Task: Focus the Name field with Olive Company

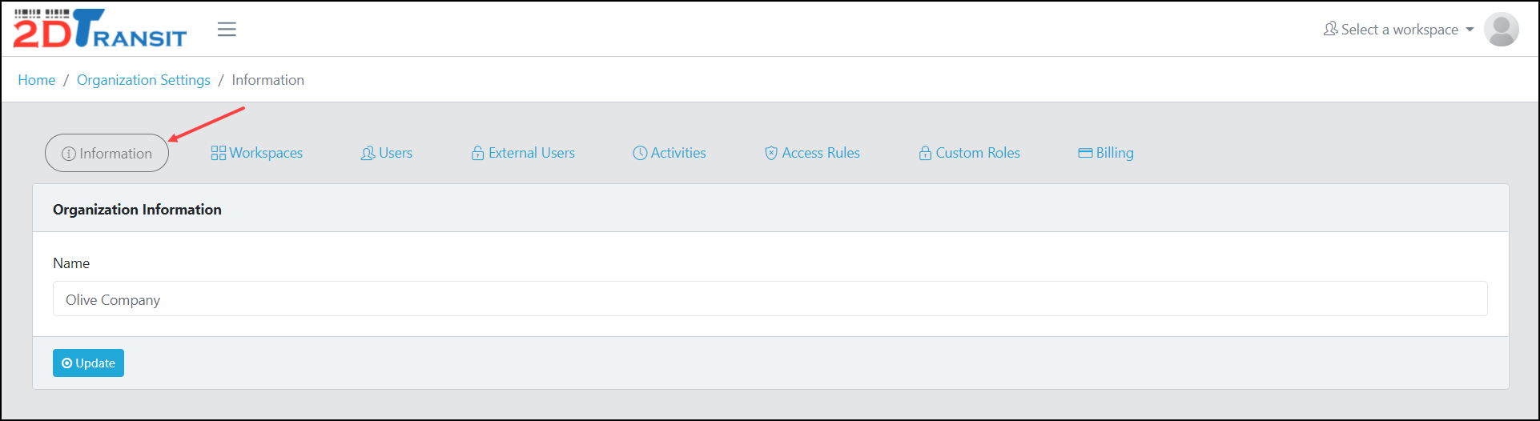Action: coord(770,299)
